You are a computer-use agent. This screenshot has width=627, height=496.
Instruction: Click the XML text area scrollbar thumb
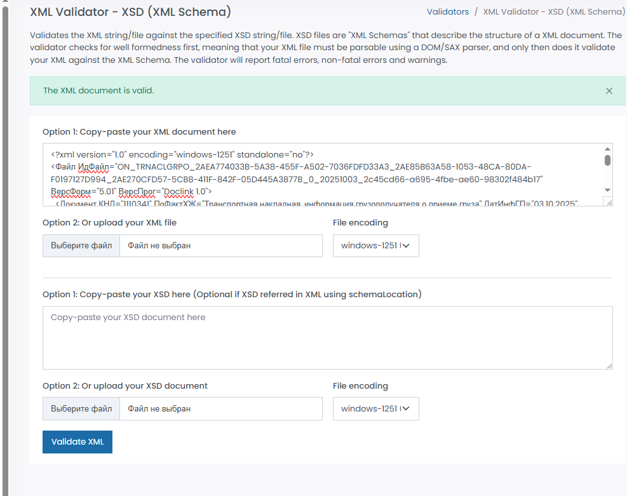pyautogui.click(x=607, y=160)
